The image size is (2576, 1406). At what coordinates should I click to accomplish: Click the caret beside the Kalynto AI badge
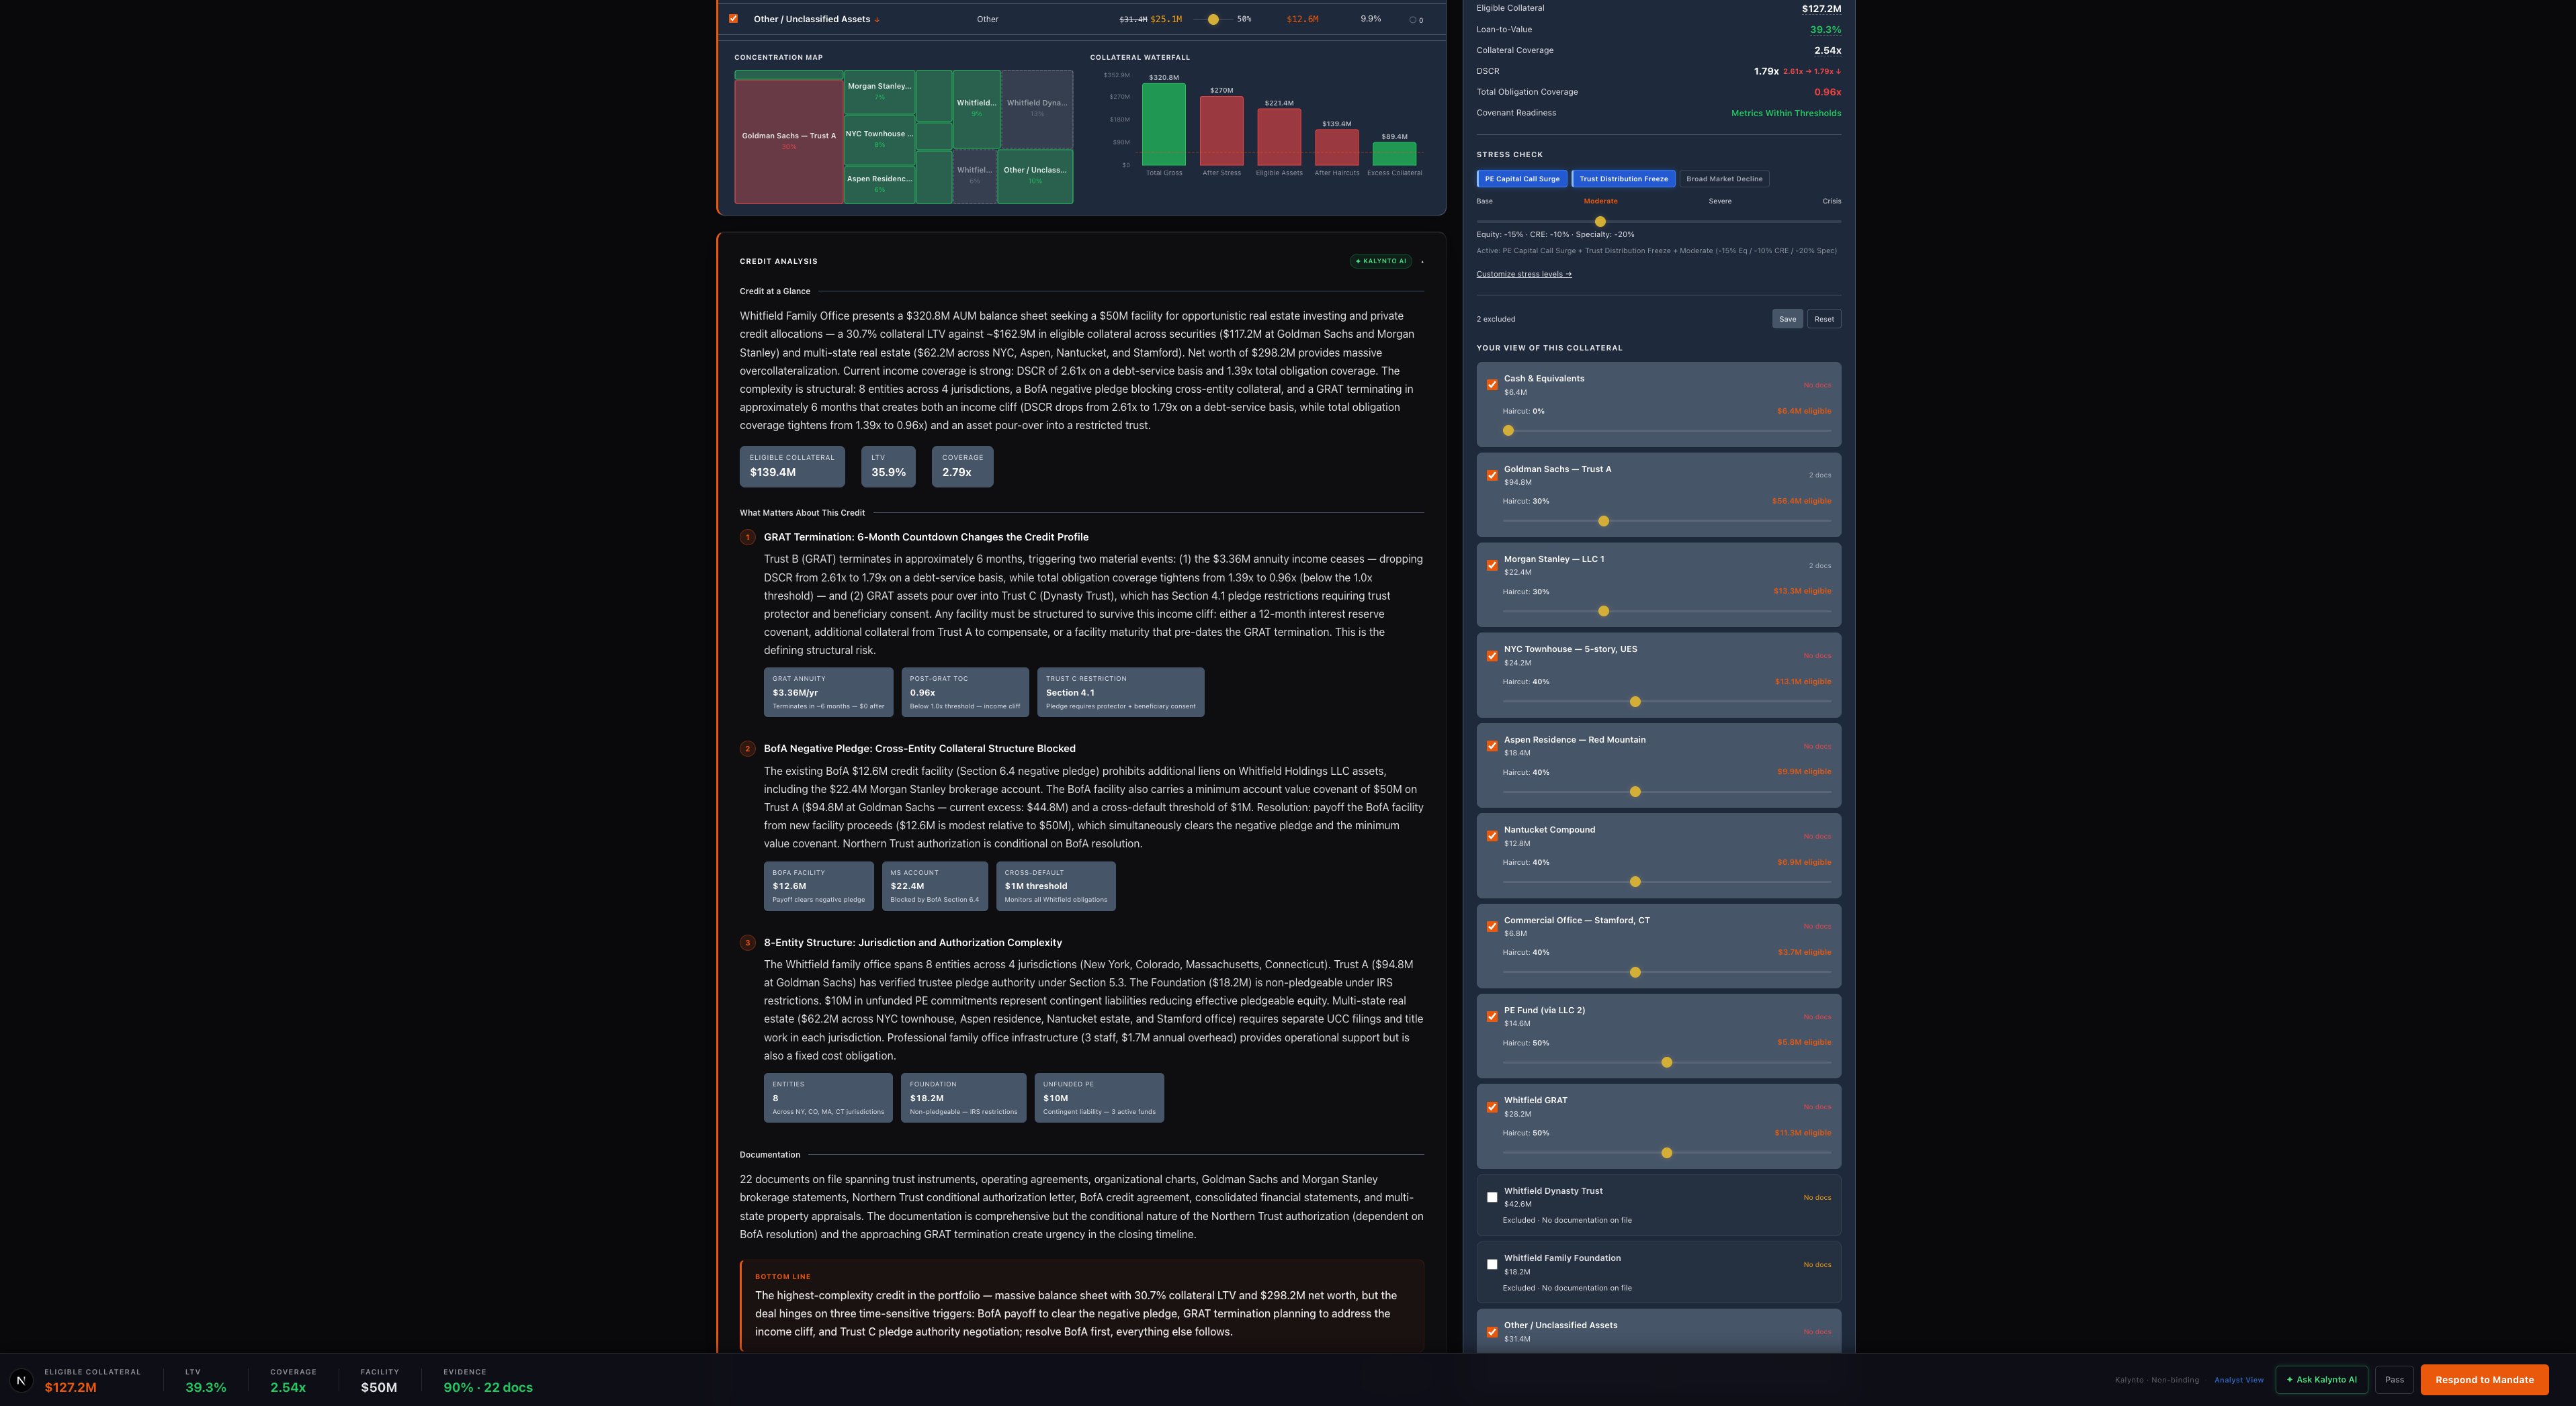tap(1422, 262)
